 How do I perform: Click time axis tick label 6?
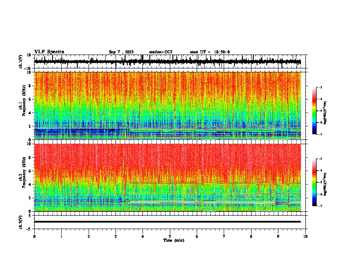[x=197, y=236]
